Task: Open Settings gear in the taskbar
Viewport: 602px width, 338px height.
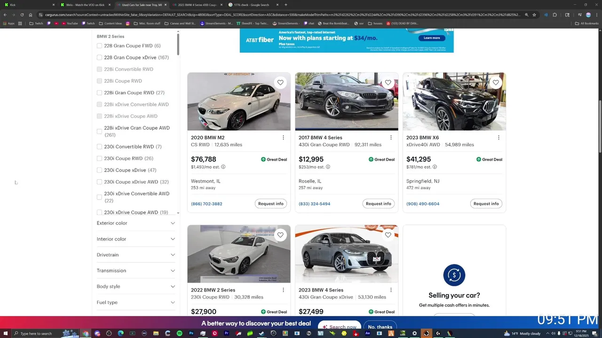Action: [414, 333]
